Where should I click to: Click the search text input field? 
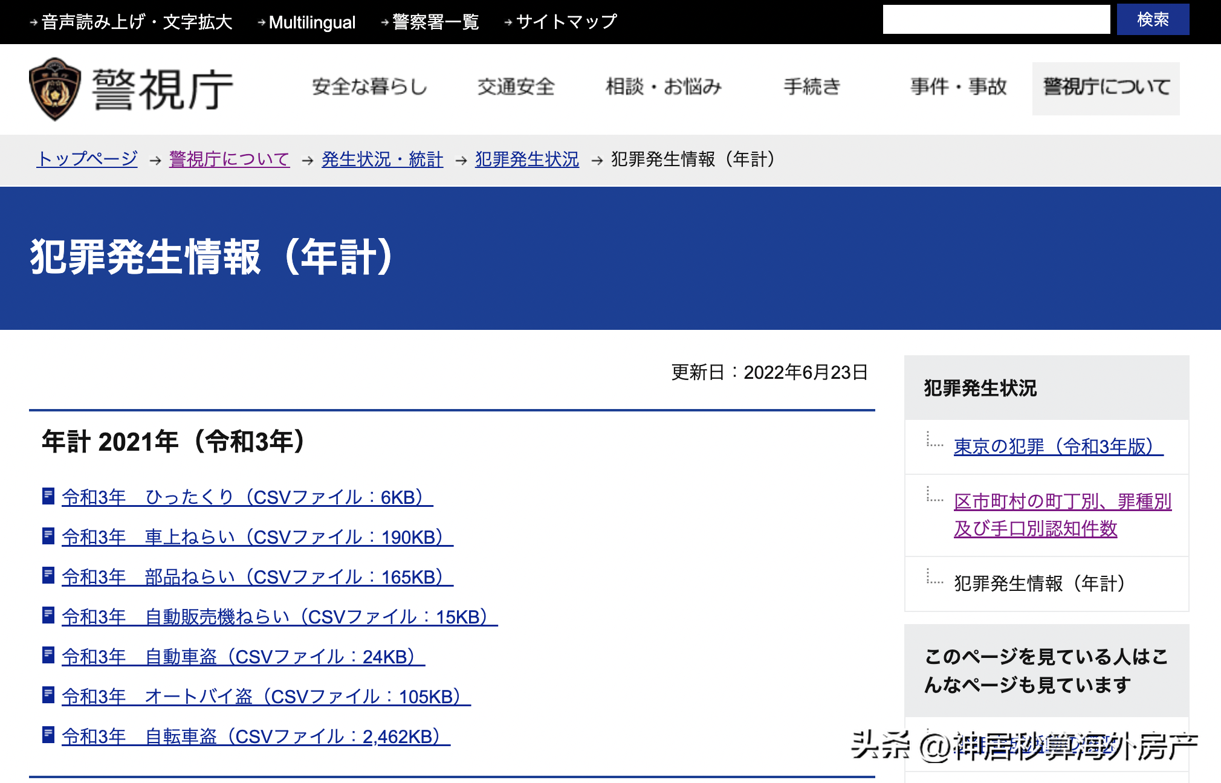[996, 20]
